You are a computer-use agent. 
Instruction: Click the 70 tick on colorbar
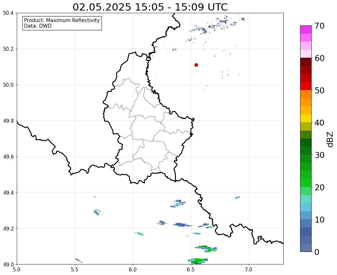pyautogui.click(x=320, y=26)
